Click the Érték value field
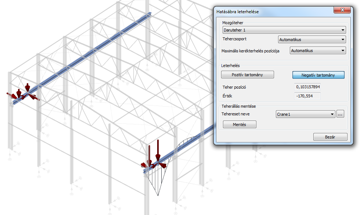 pos(307,96)
